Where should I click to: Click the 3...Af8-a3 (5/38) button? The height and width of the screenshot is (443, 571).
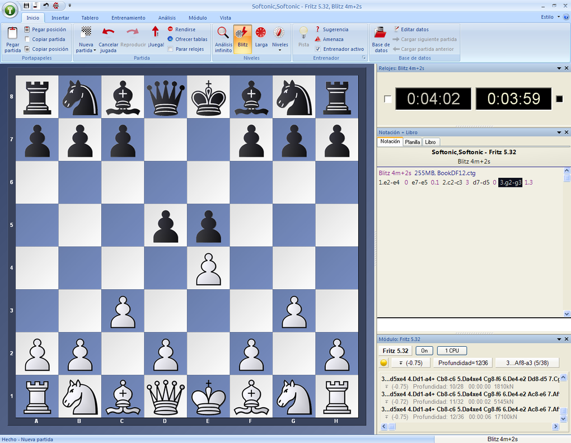point(527,362)
